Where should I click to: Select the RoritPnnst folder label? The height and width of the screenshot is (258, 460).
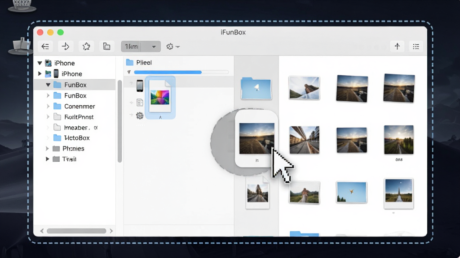79,117
